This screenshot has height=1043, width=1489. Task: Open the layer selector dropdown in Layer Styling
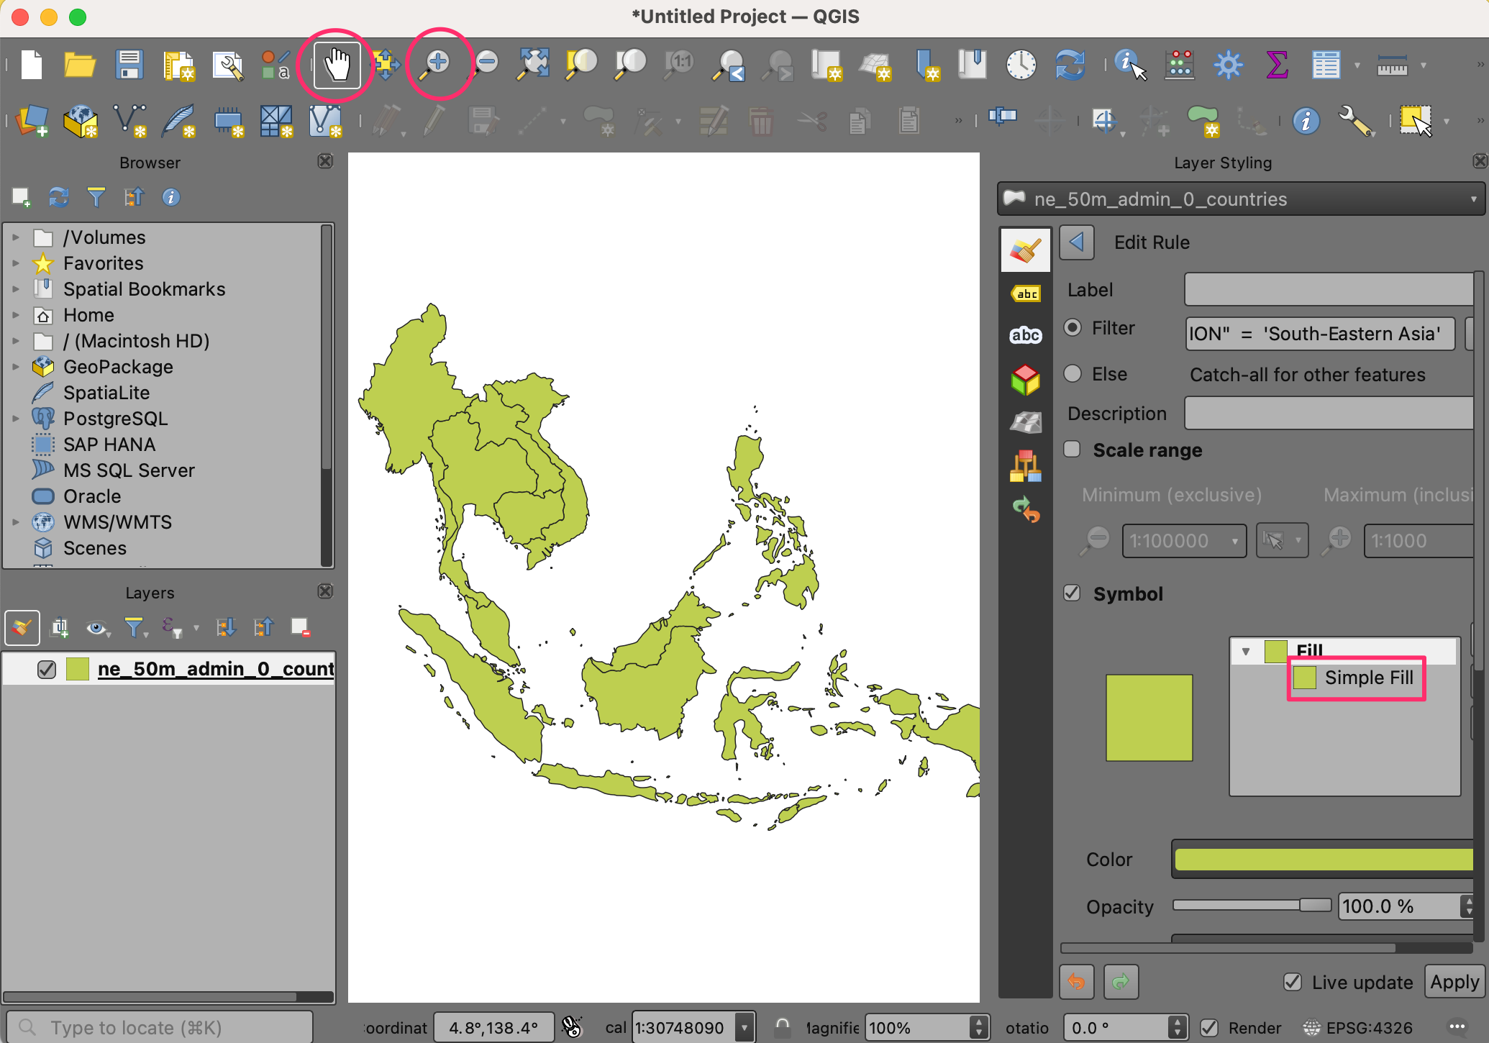tap(1239, 199)
